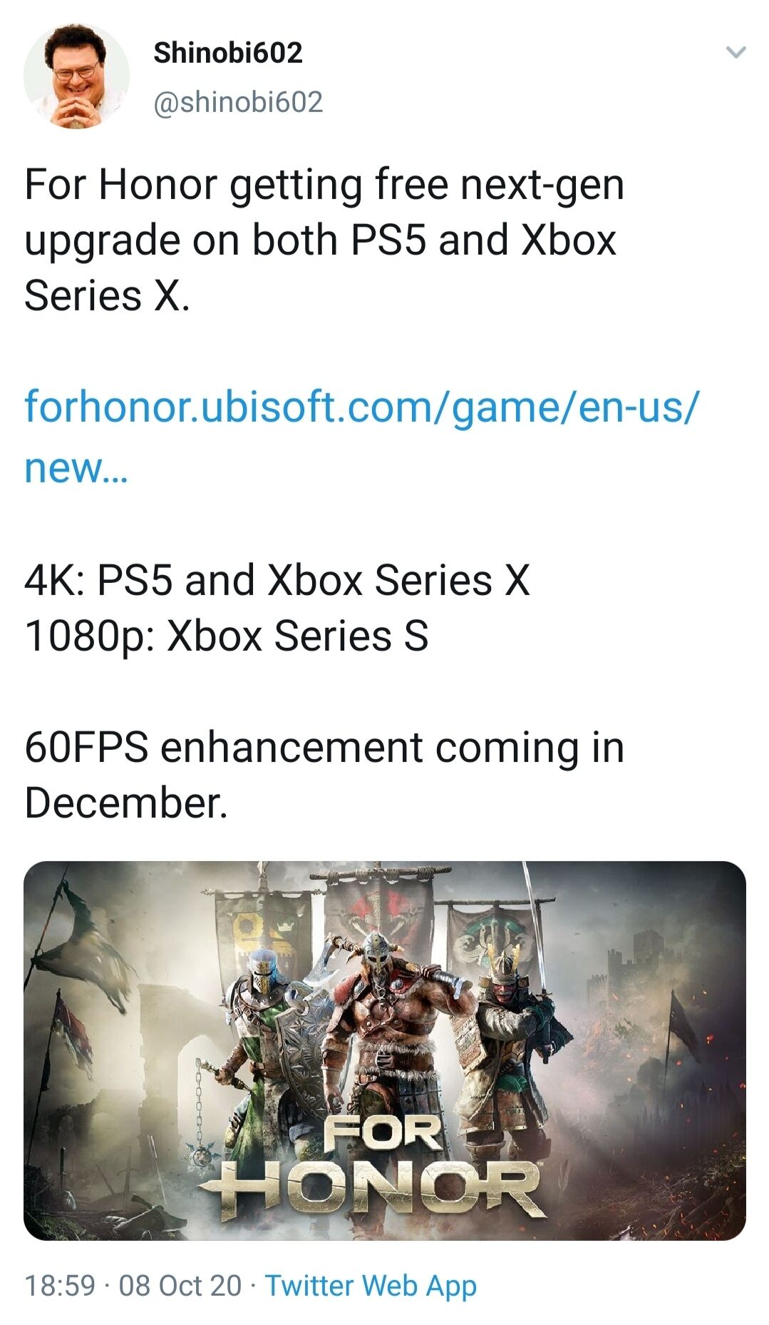Click the 08 Oct 20 date
Viewport: 769px width, 1325px height.
point(180,1286)
